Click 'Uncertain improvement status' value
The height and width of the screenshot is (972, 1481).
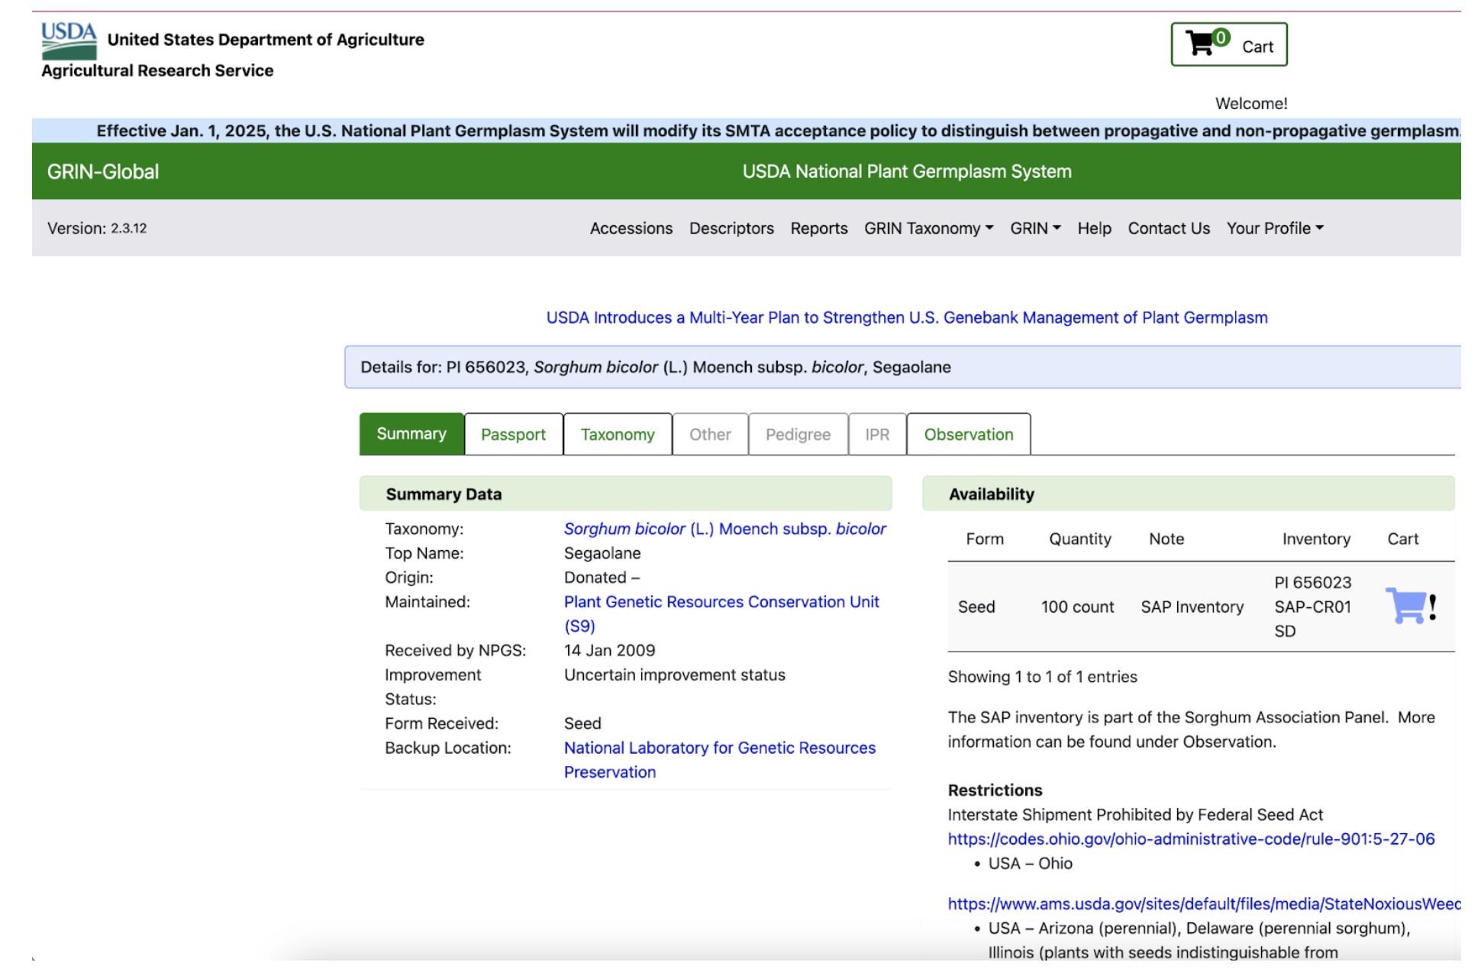click(673, 674)
